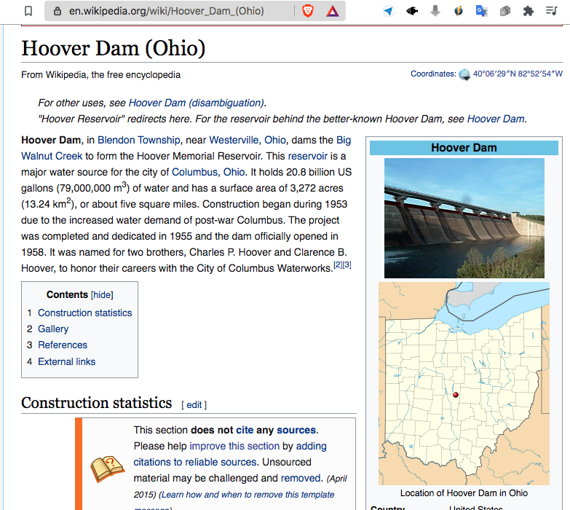Click 'improve this section' link
The width and height of the screenshot is (570, 510).
tap(234, 446)
